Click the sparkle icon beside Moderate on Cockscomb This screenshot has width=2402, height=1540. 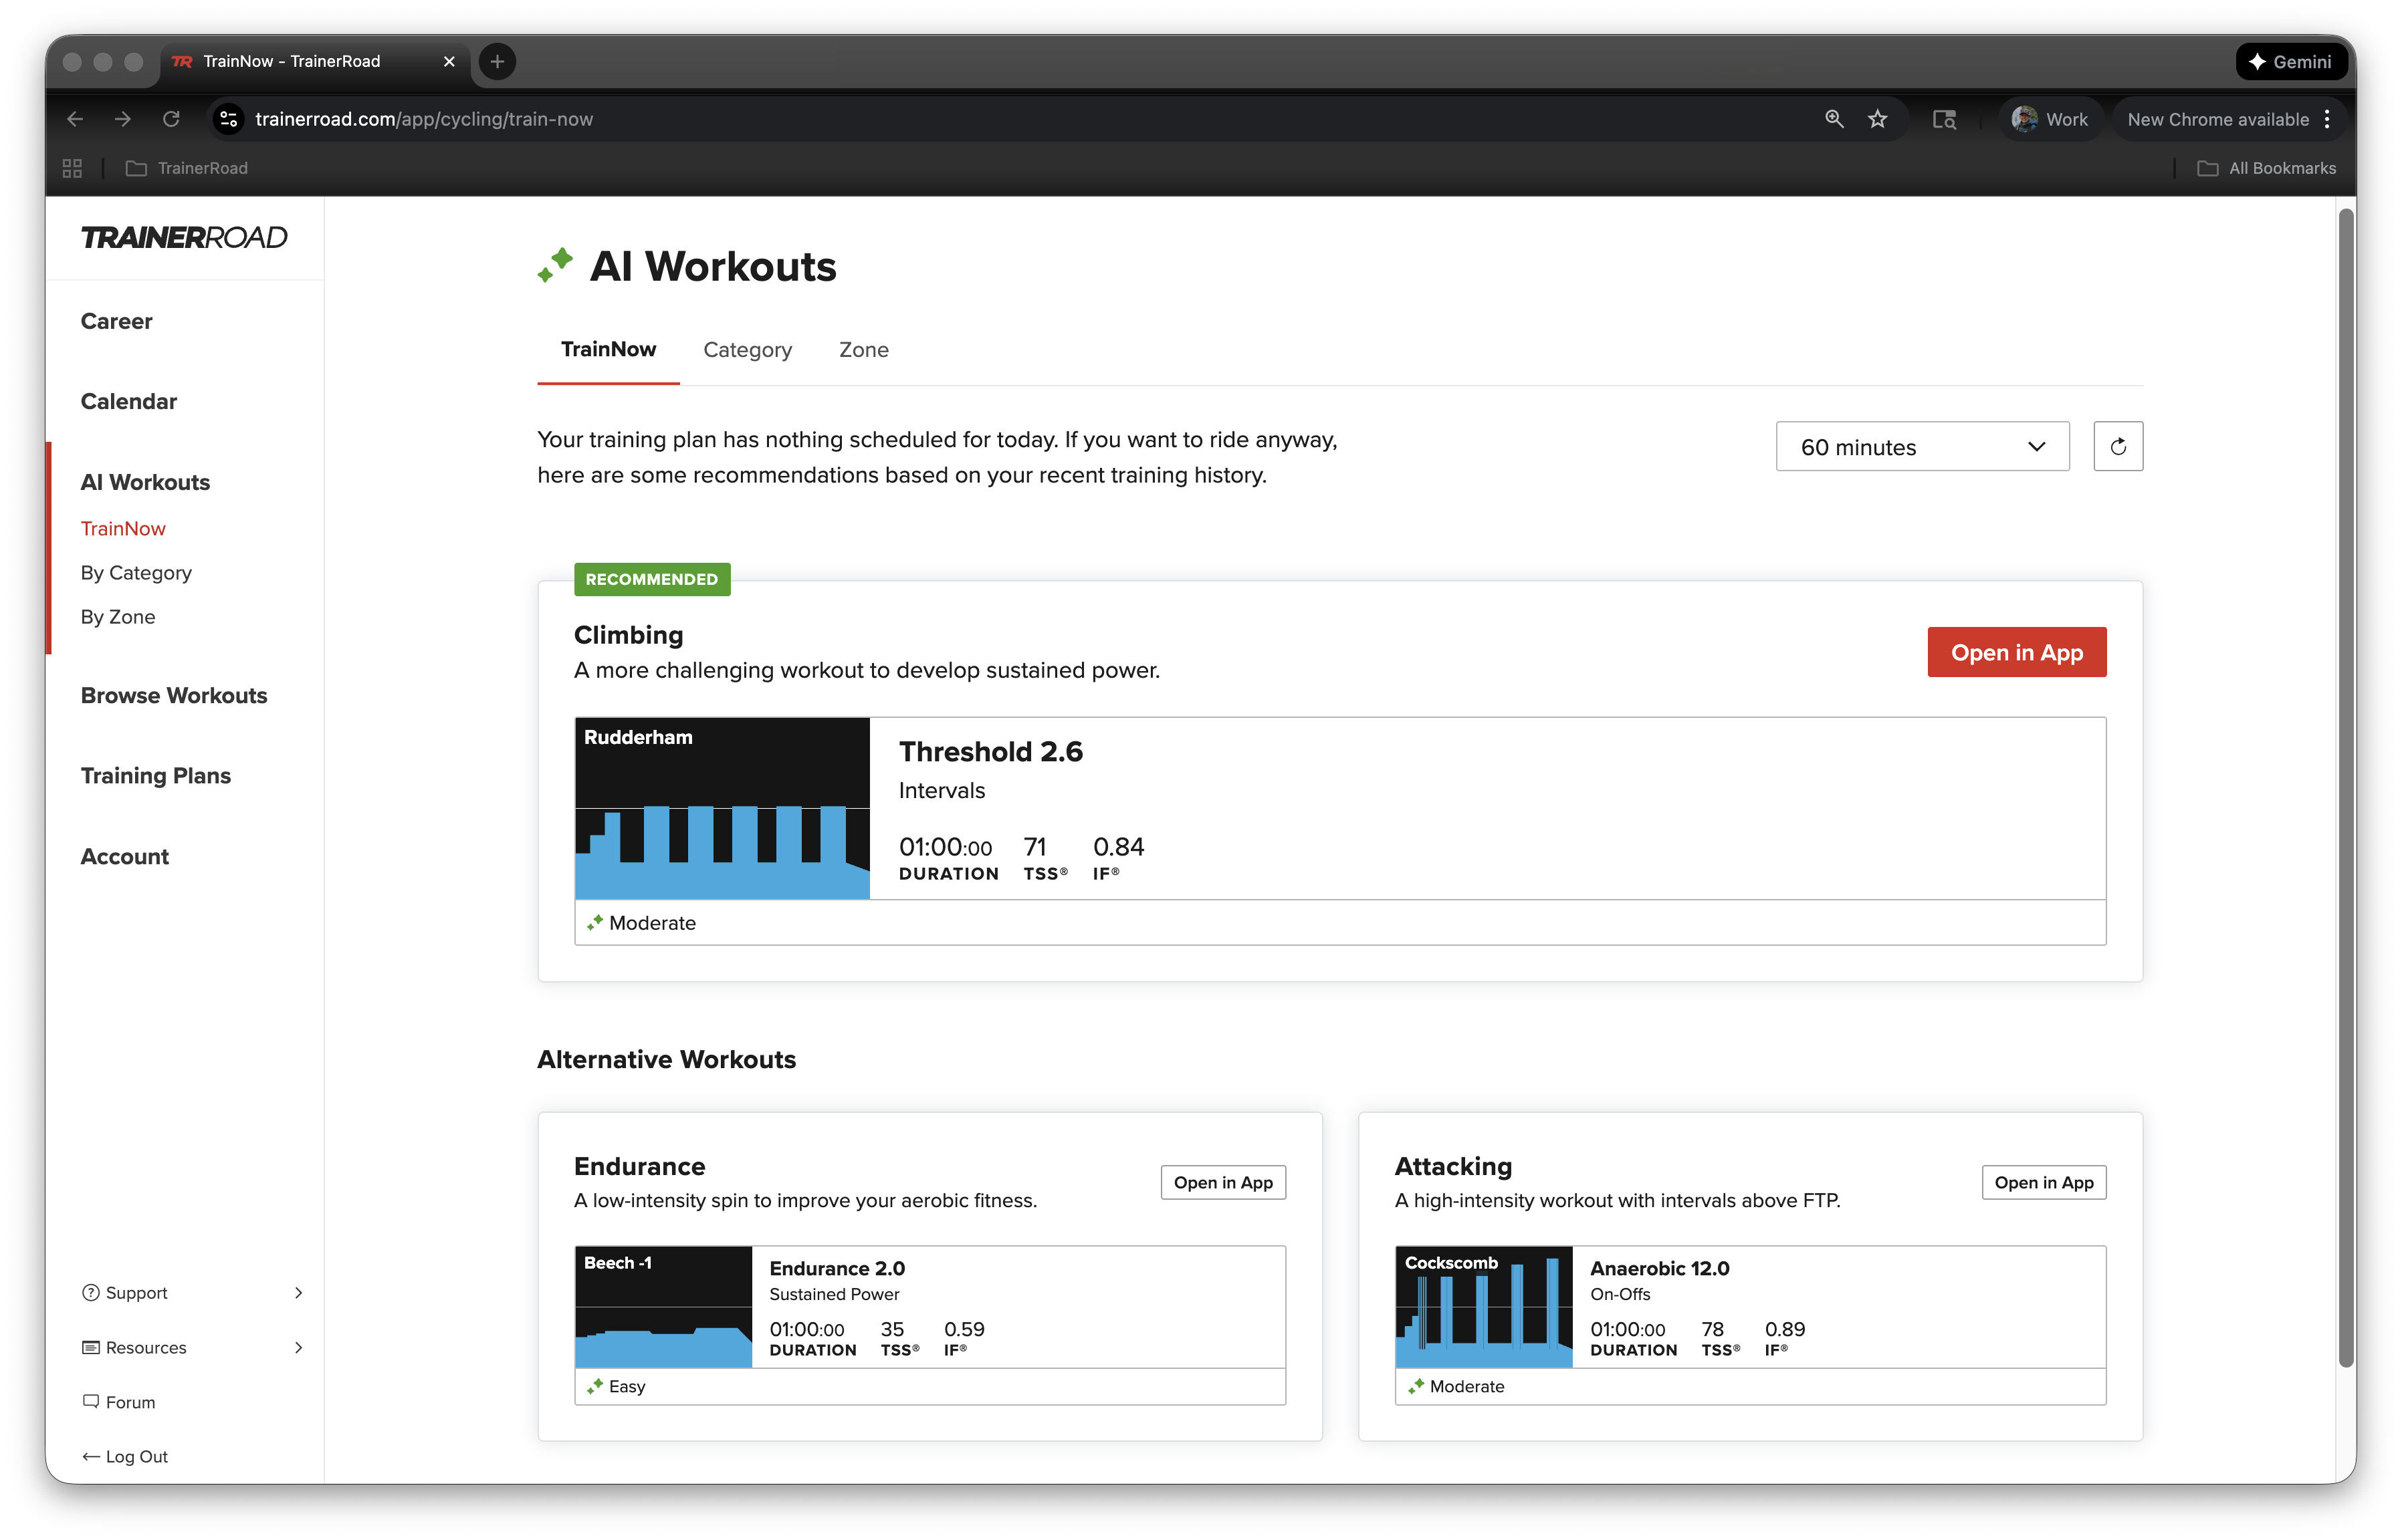point(1416,1386)
